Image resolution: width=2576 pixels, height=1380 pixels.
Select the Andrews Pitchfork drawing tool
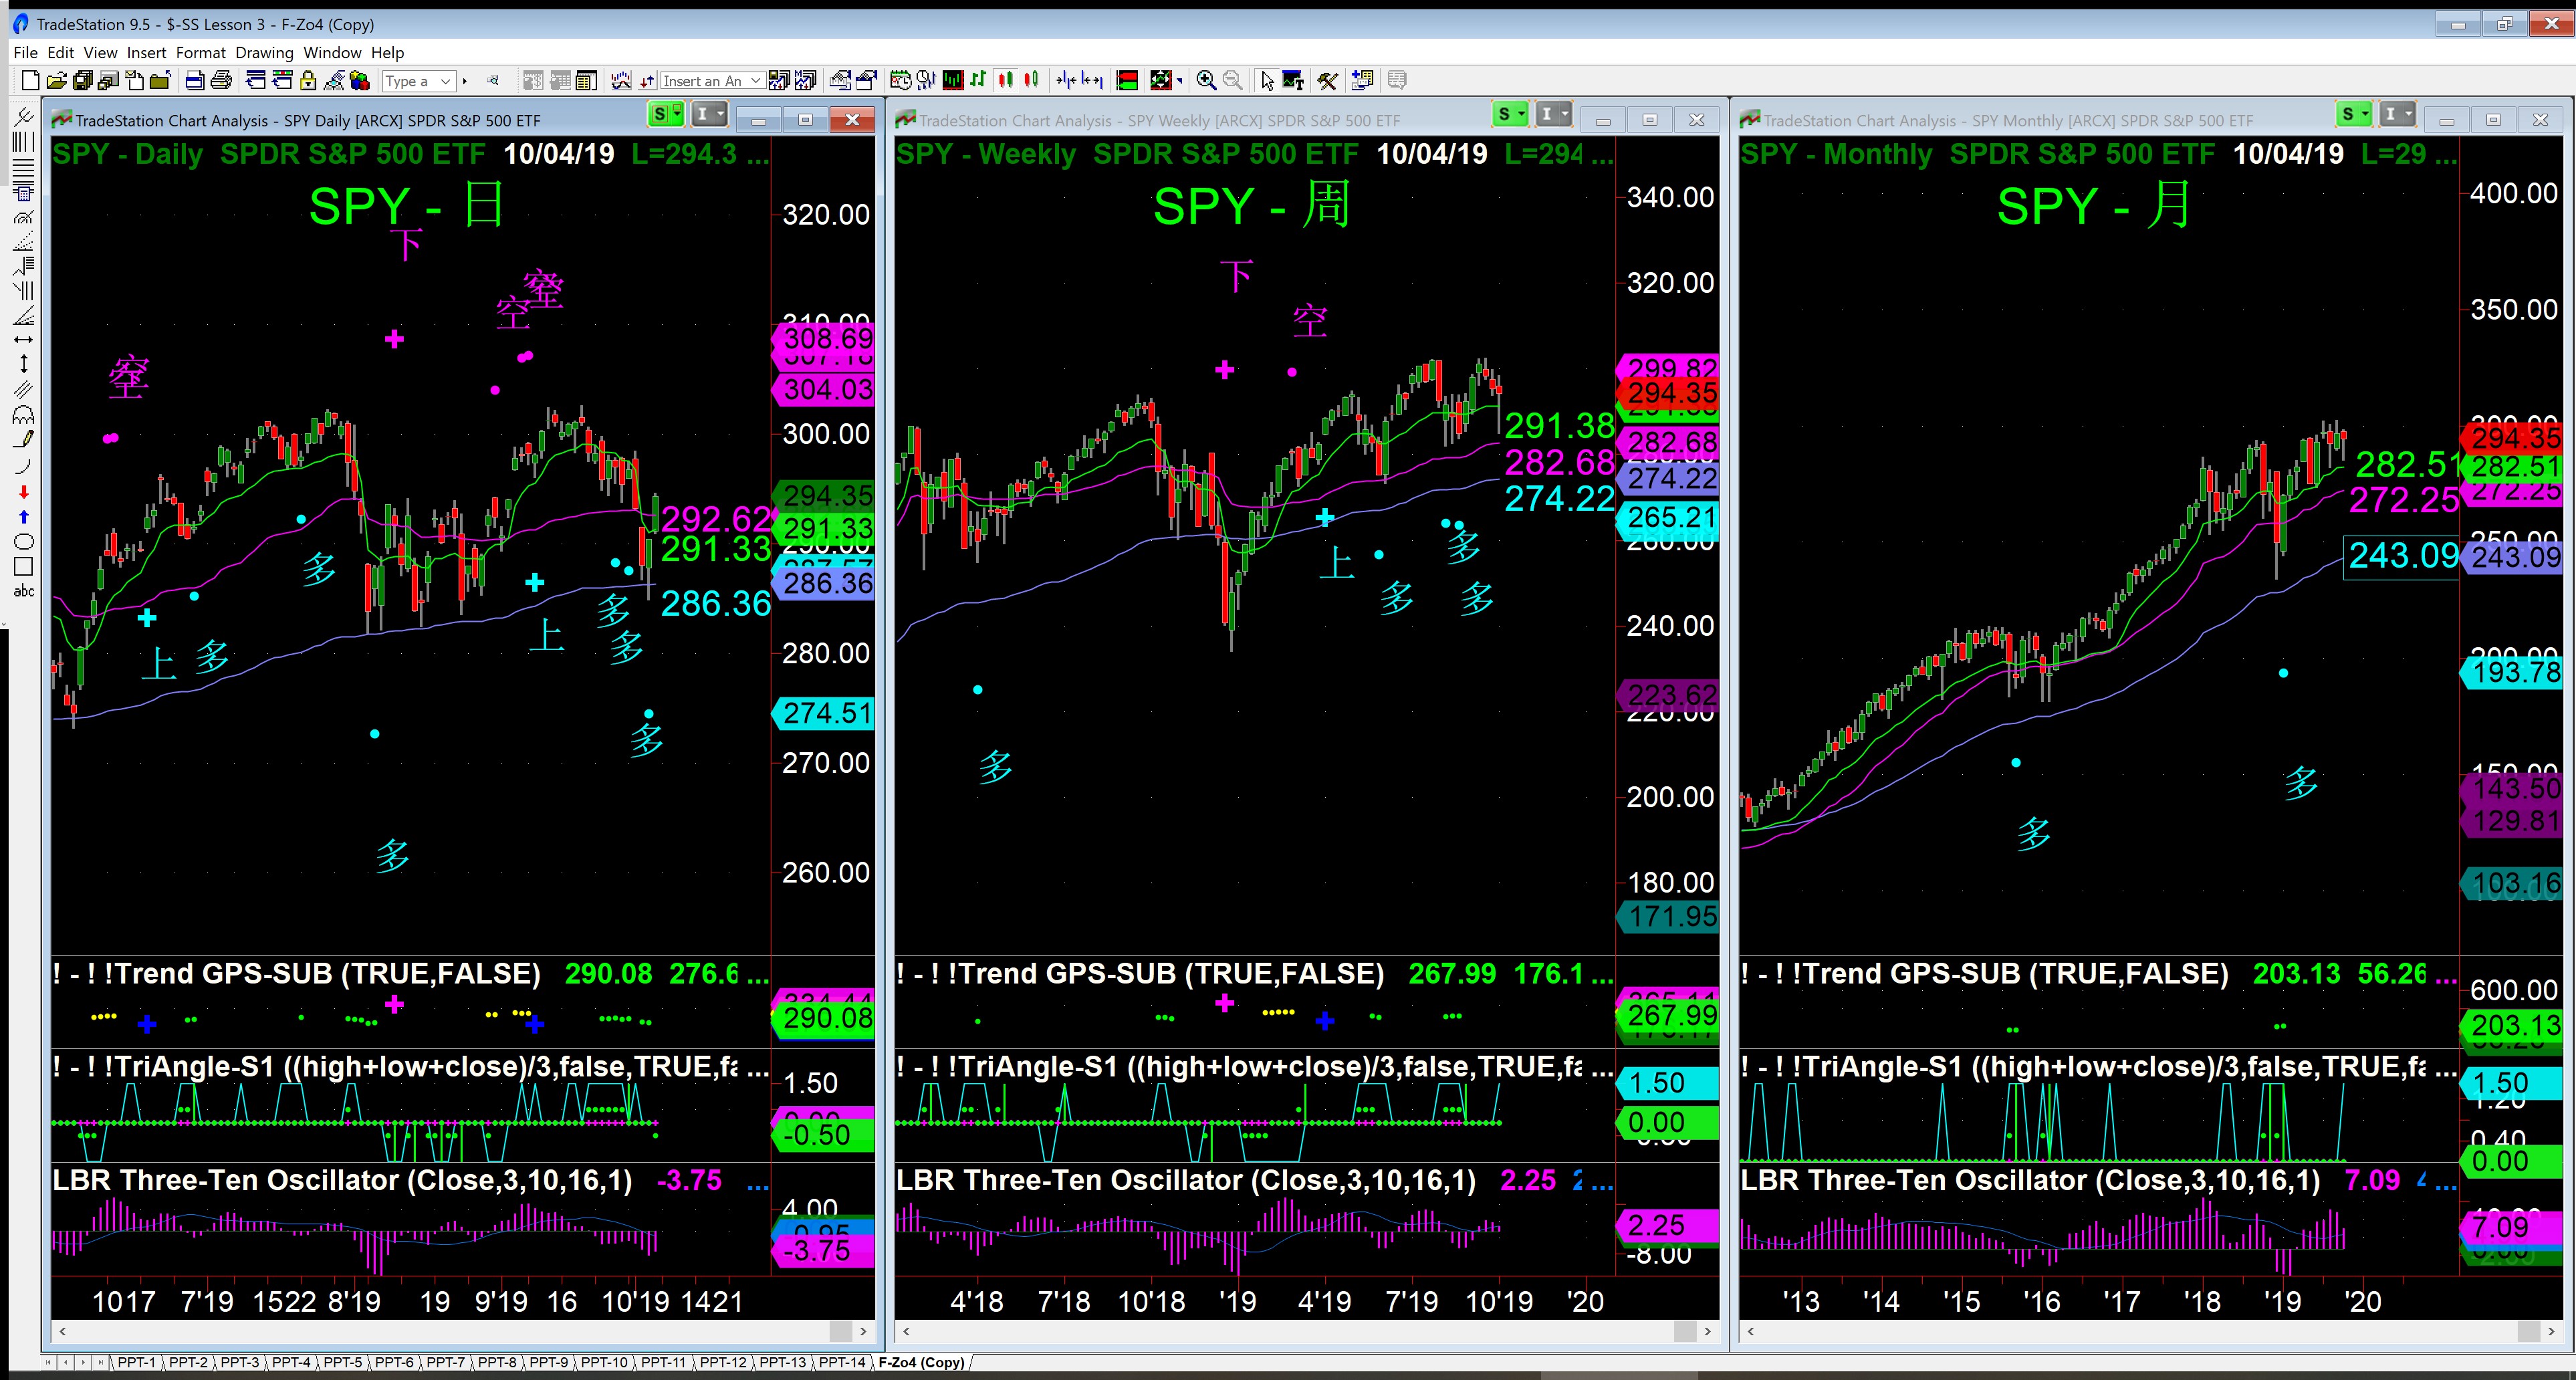[x=24, y=117]
